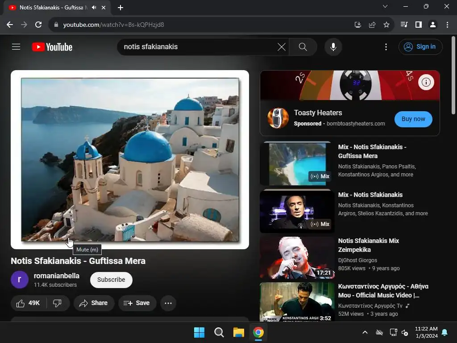
Task: Show hidden system tray icons
Action: (x=365, y=332)
